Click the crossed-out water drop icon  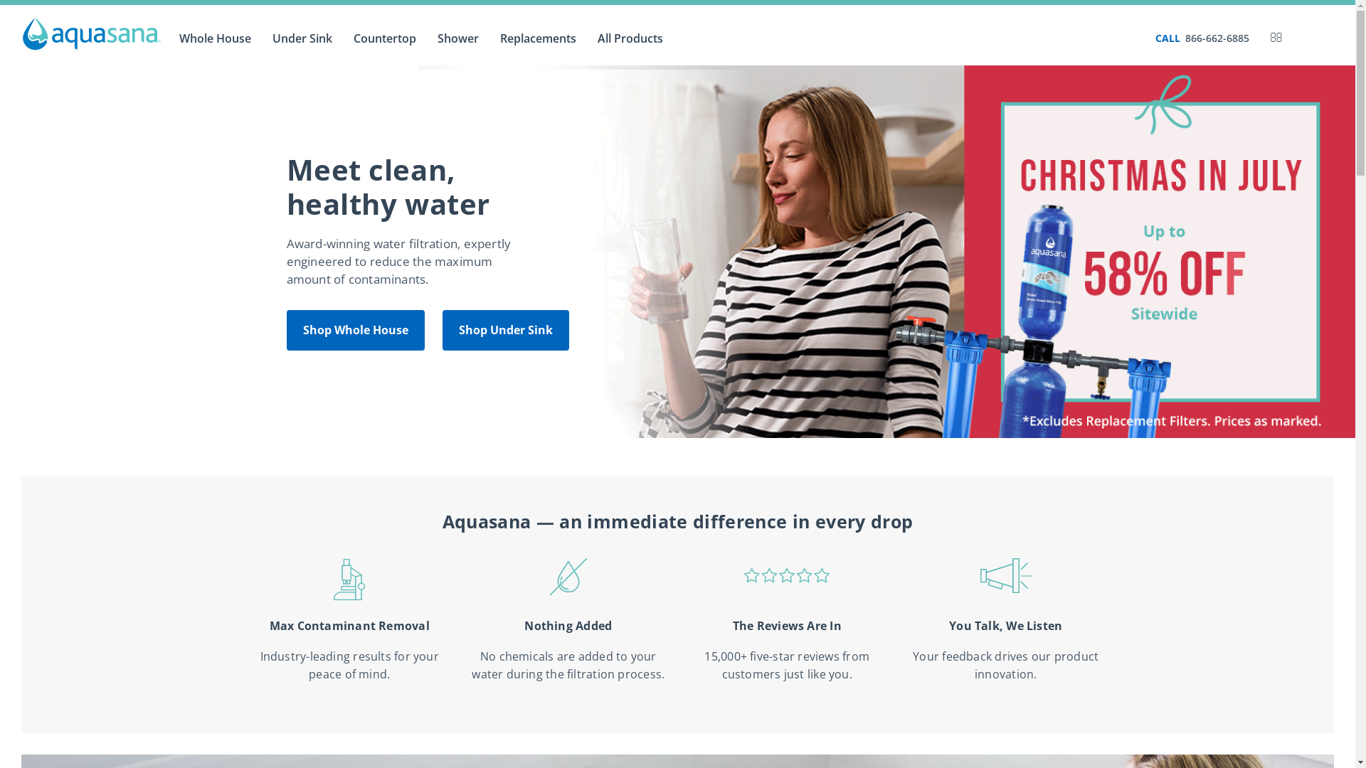(x=568, y=577)
